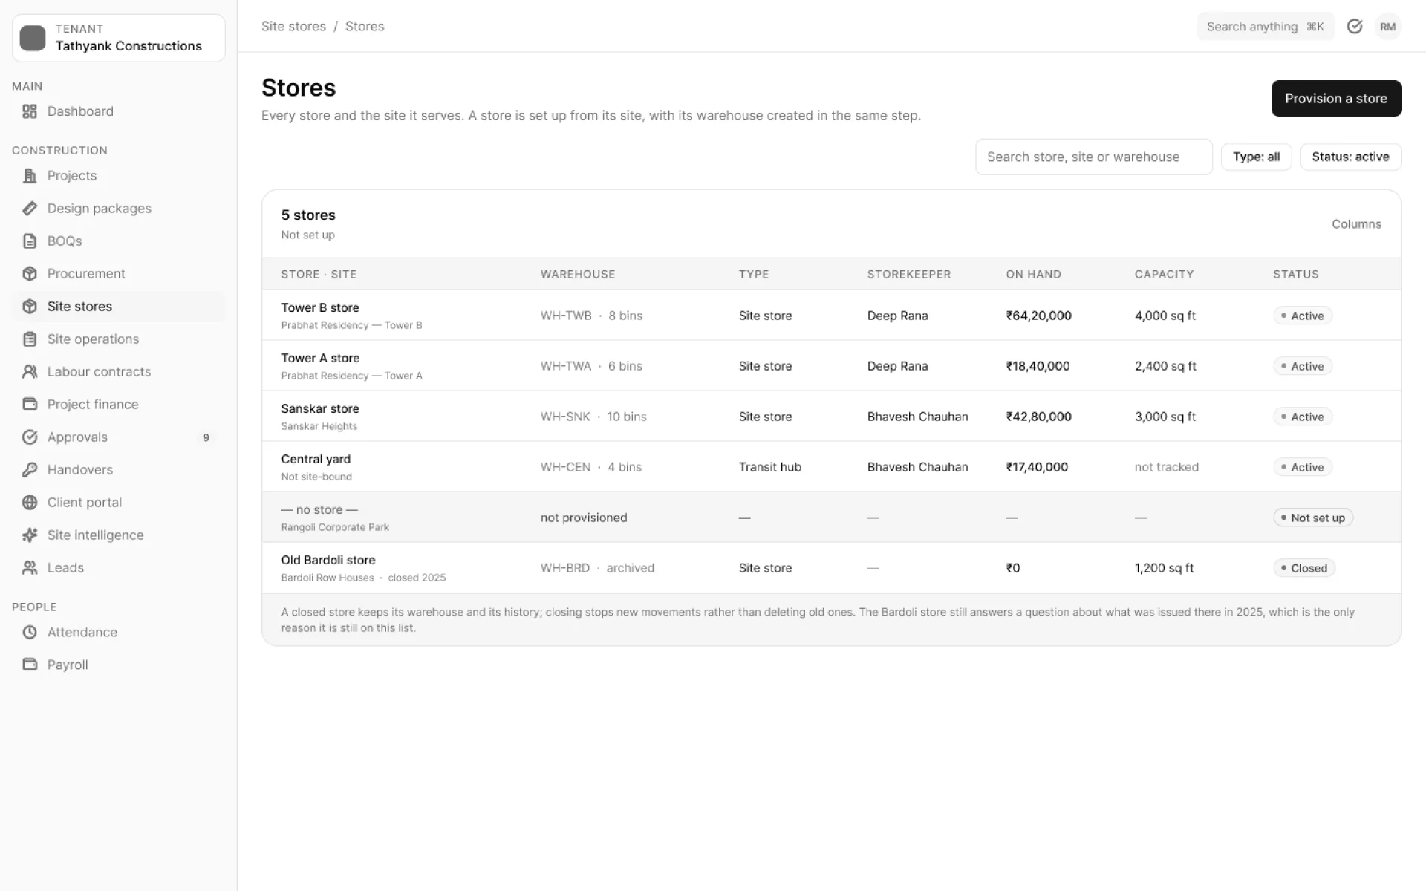The image size is (1426, 891).
Task: Sort by the On hand column header
Action: (x=1033, y=275)
